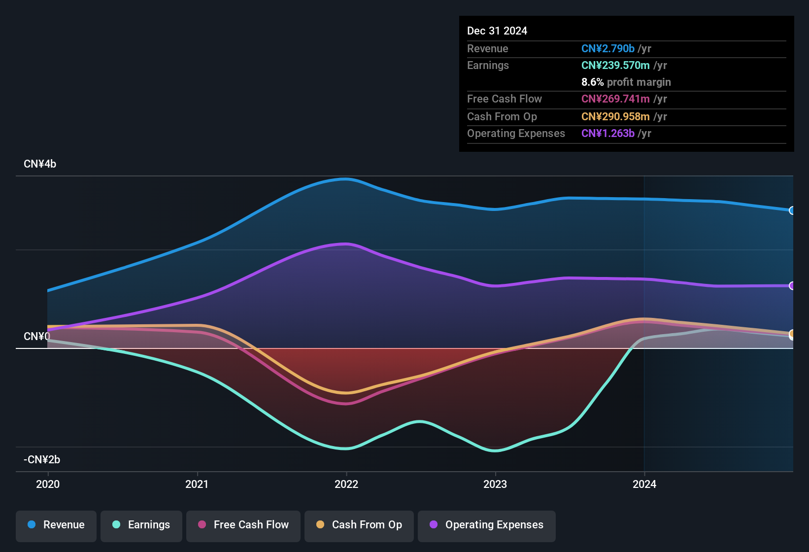This screenshot has width=809, height=552.
Task: Toggle the Revenue series visibility
Action: tap(56, 525)
